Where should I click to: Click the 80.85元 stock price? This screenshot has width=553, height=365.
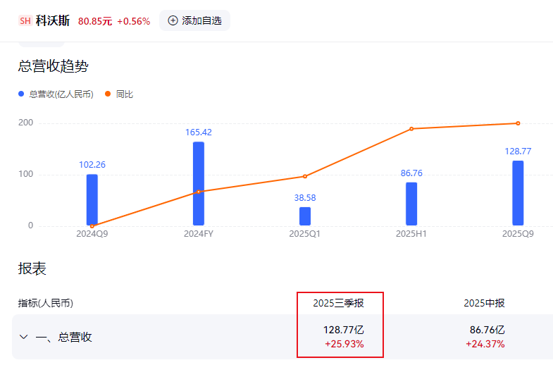click(x=95, y=21)
